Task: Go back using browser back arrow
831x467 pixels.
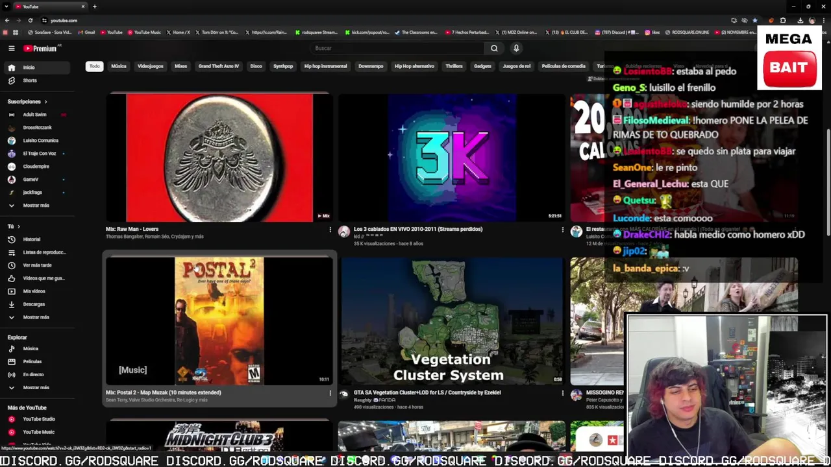Action: [6, 20]
